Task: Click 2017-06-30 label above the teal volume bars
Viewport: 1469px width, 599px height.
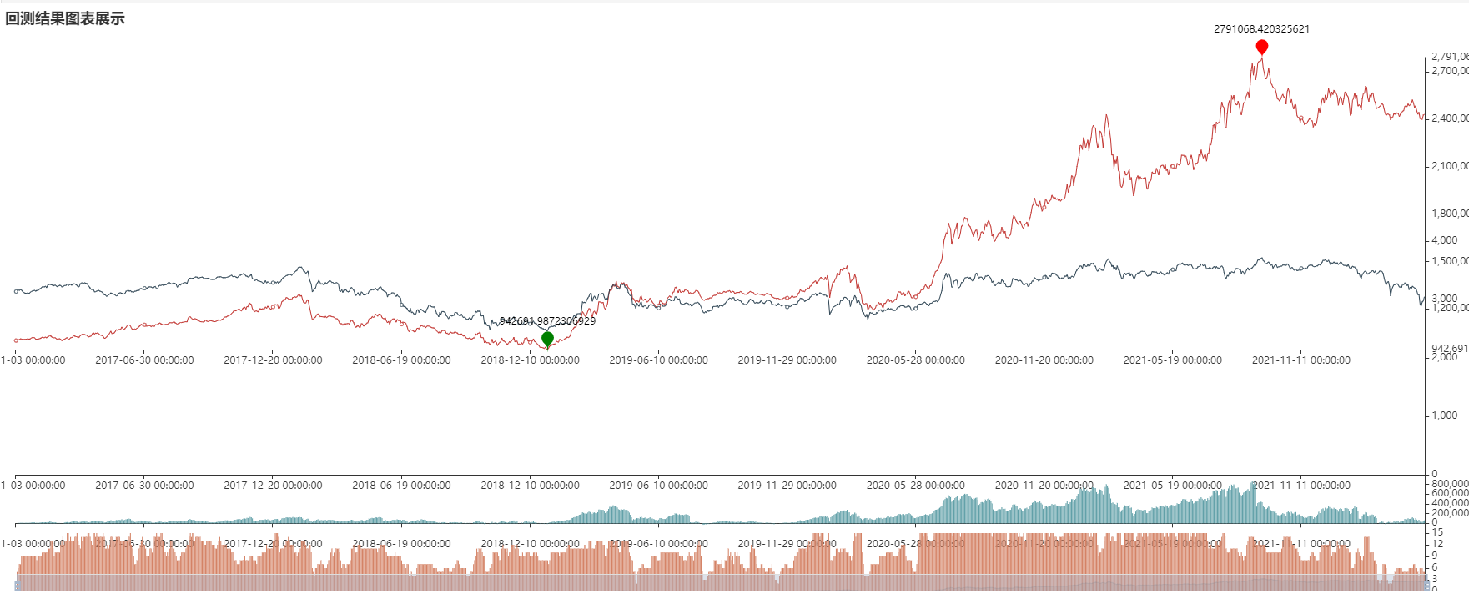Action: click(x=144, y=486)
